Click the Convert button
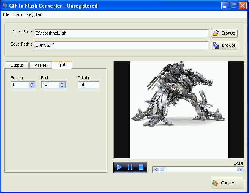Image resolution: width=249 pixels, height=193 pixels. [x=227, y=183]
